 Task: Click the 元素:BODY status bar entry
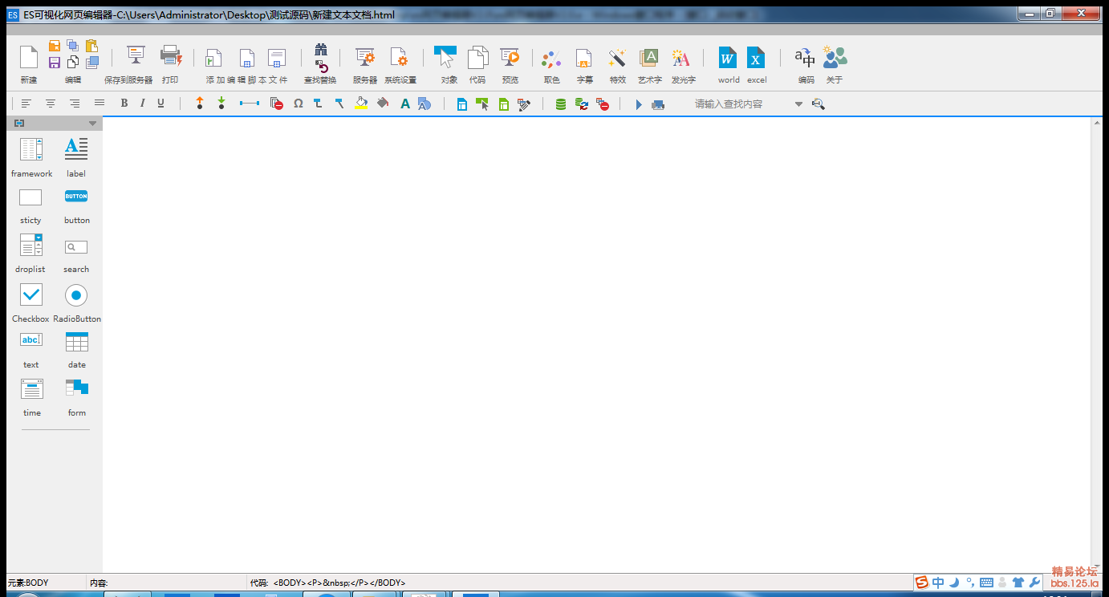pyautogui.click(x=28, y=583)
